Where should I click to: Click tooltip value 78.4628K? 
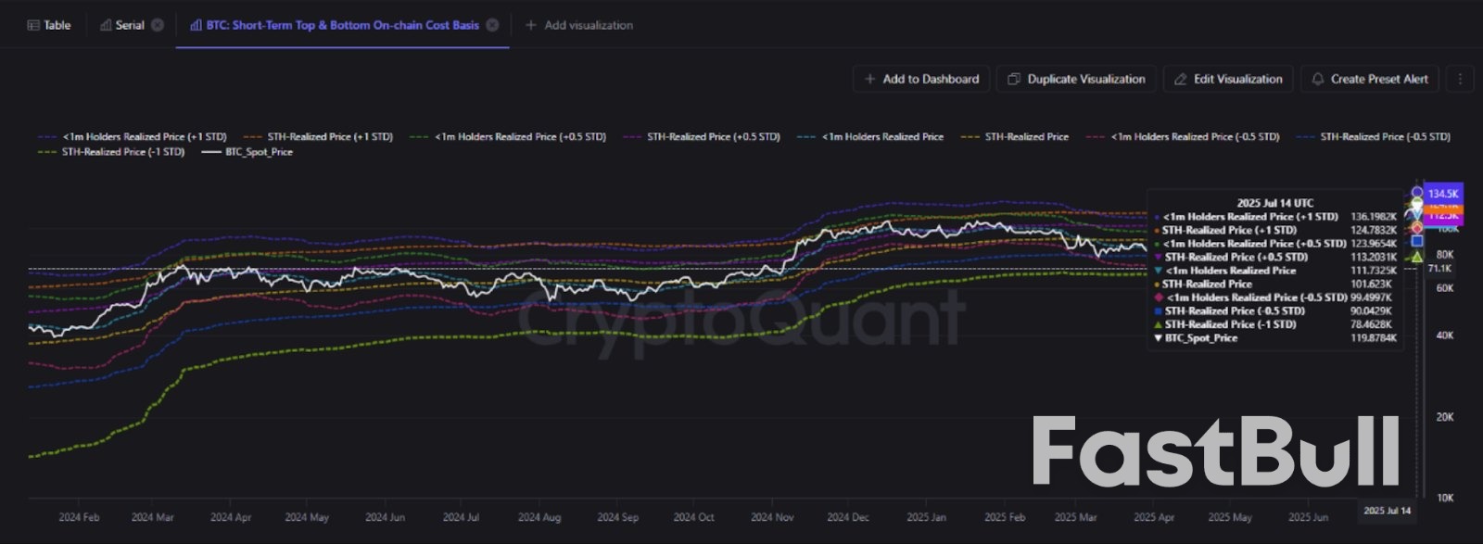(1373, 324)
